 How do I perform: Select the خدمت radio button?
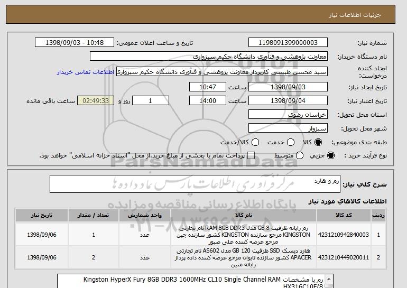(x=291, y=142)
